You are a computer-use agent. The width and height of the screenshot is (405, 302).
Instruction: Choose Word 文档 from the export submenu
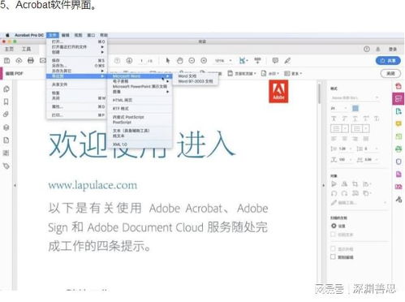click(187, 76)
